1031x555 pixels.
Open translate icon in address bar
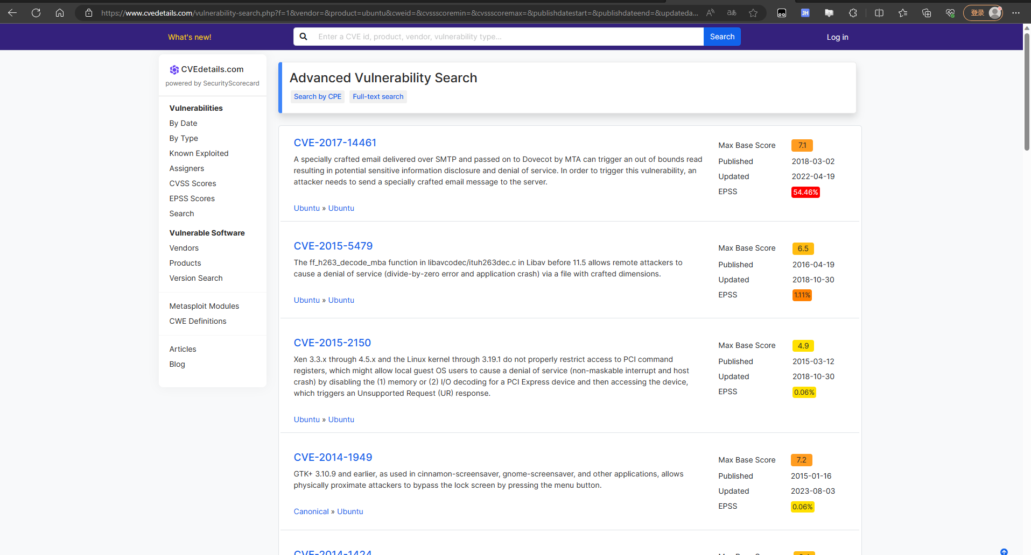[x=732, y=13]
